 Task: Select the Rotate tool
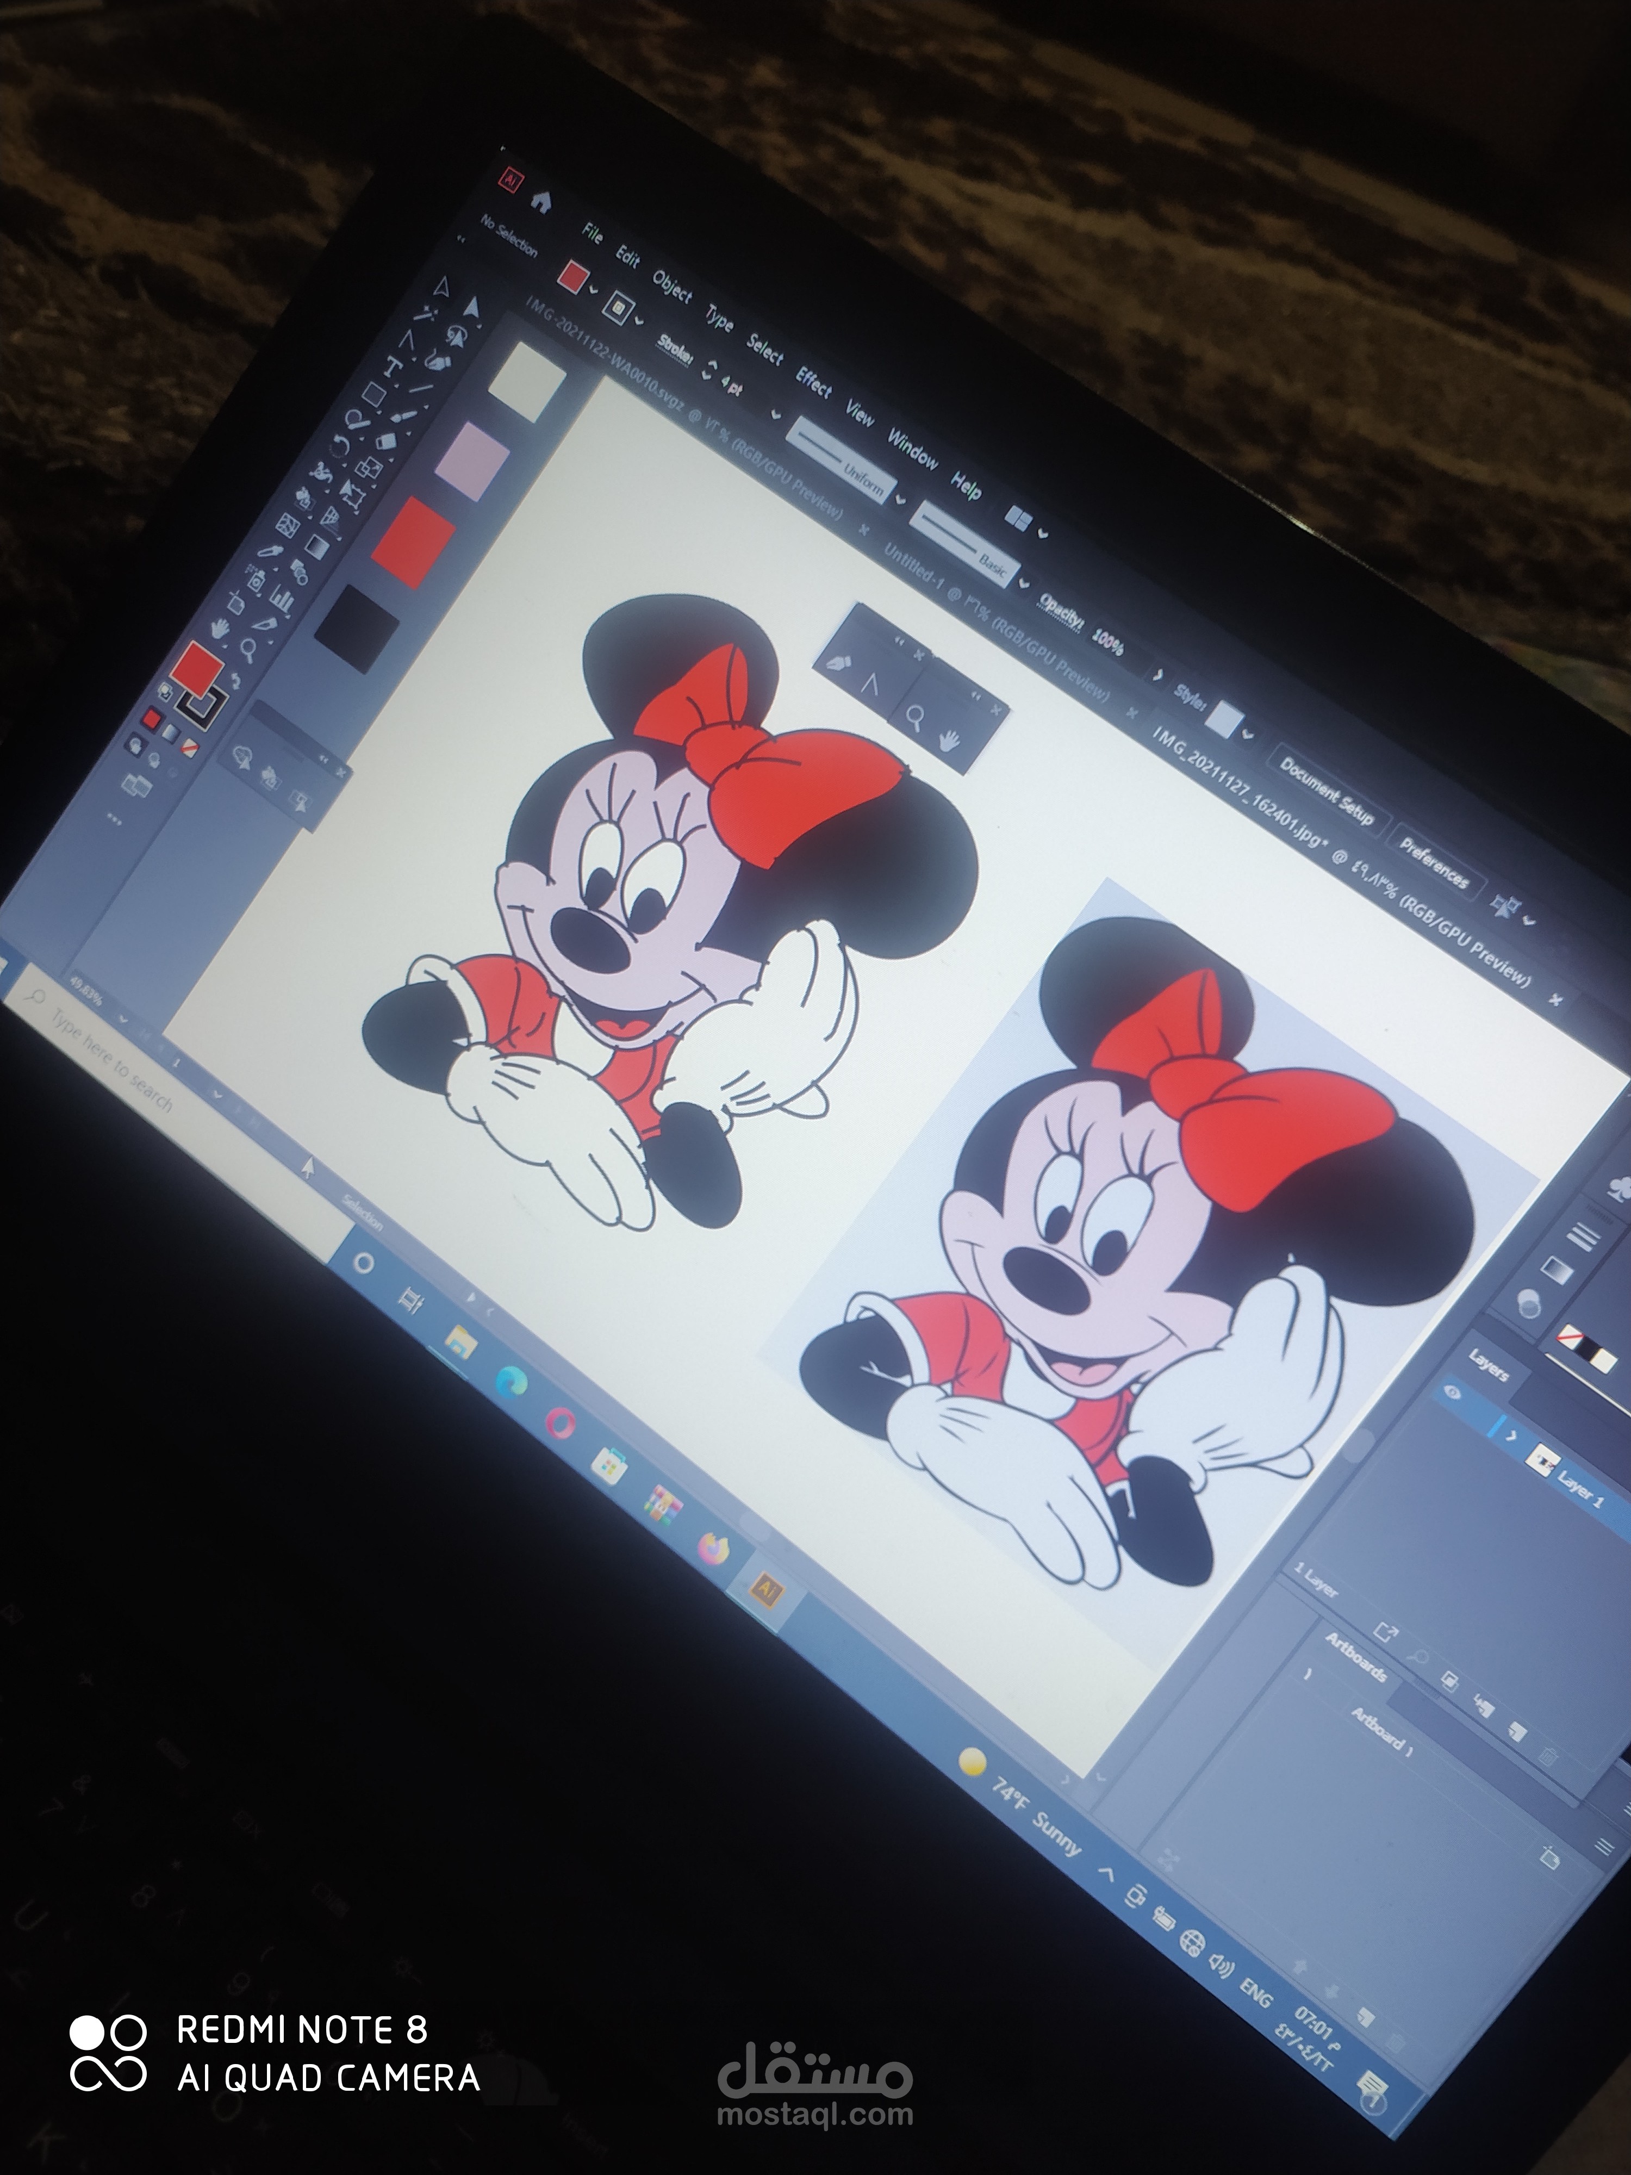341,445
